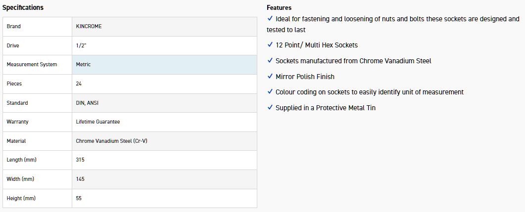
Task: Click the checkmark next to Mirror Polish Finish
Action: click(270, 76)
